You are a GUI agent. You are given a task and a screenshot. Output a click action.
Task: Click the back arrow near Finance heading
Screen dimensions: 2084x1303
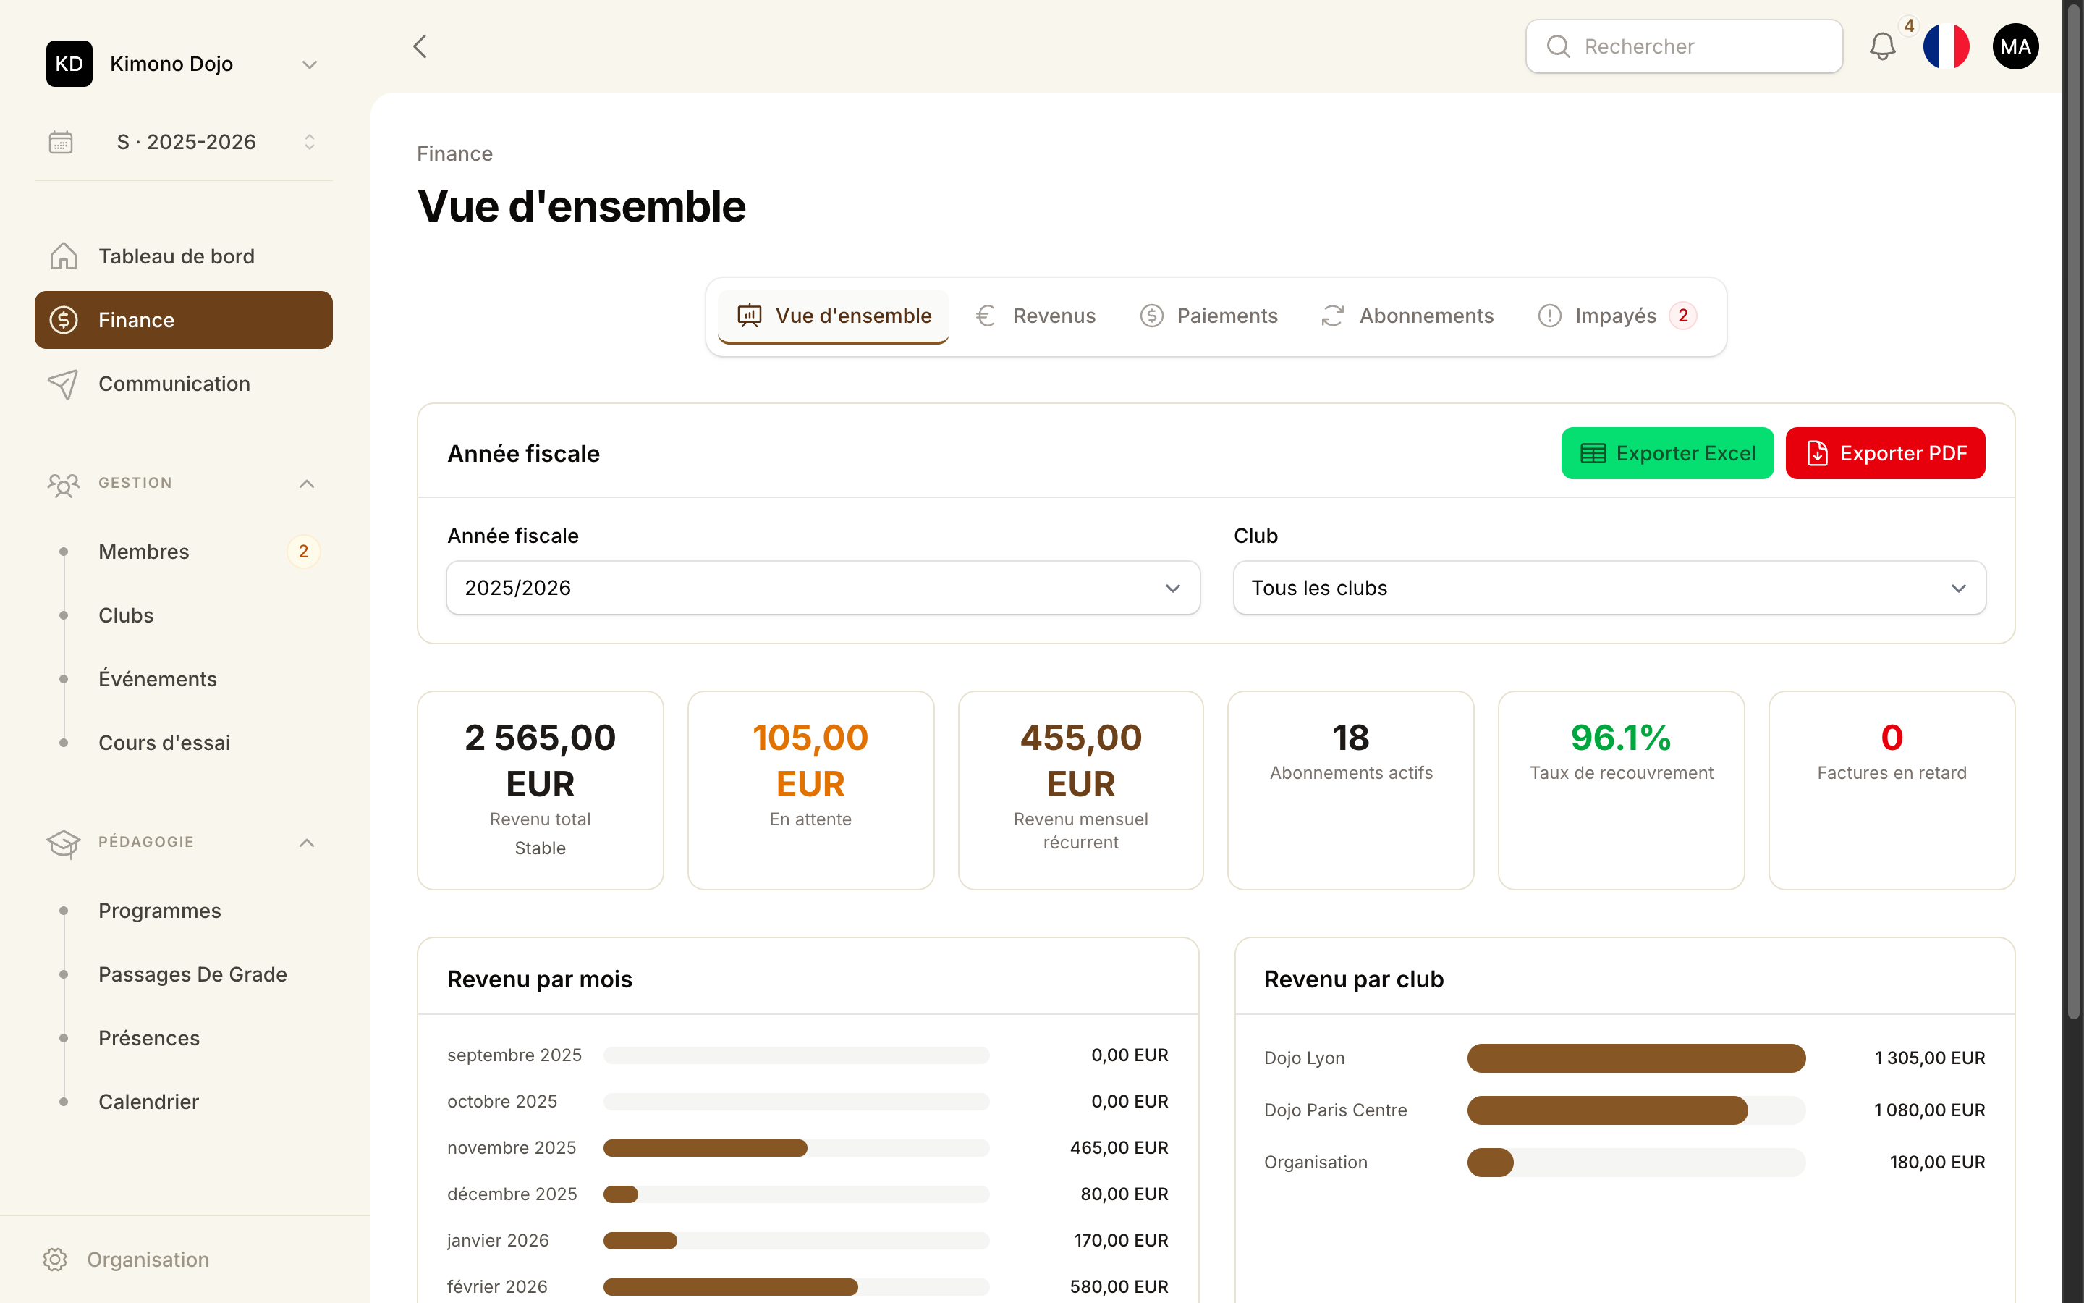pyautogui.click(x=420, y=46)
